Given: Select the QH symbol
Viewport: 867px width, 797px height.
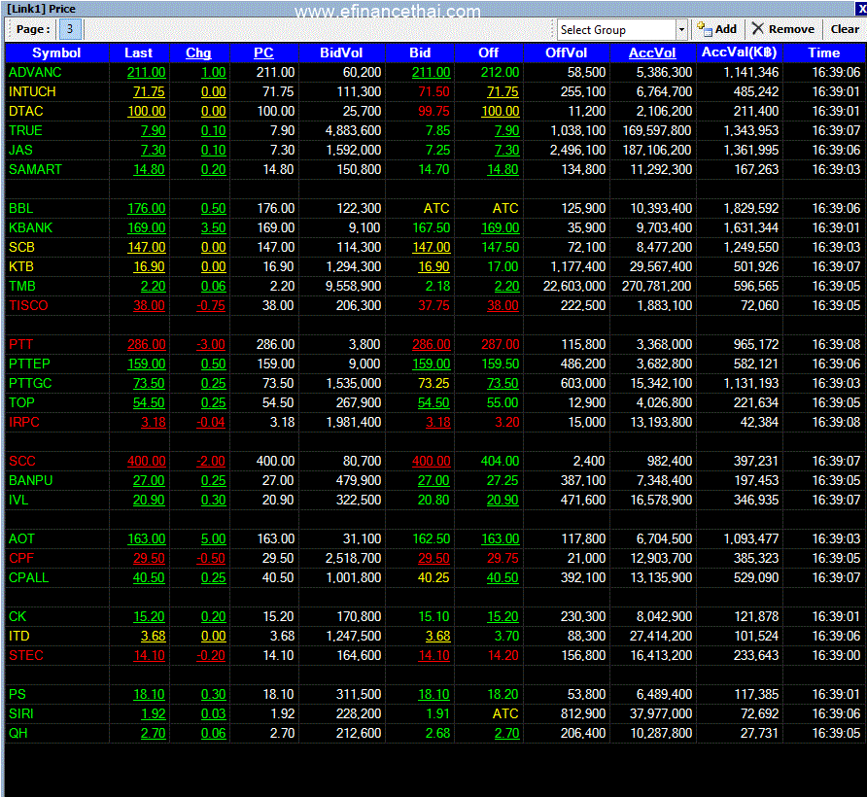Looking at the screenshot, I should [x=17, y=733].
